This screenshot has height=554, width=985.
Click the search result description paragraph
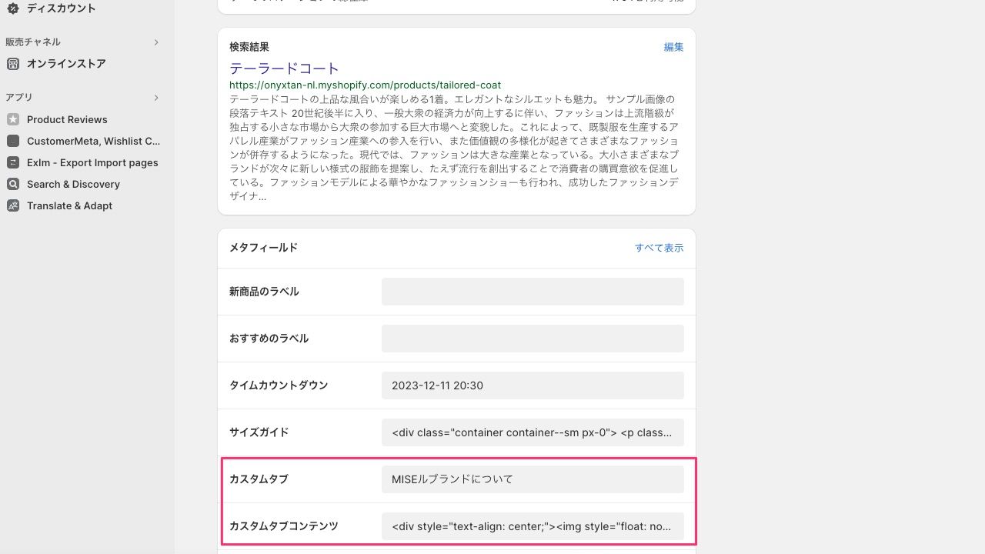[454, 148]
